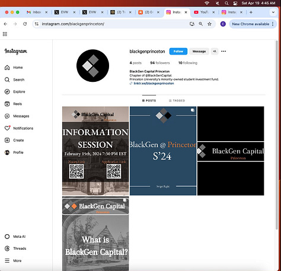Open macOS Control Center
Image resolution: width=281 pixels, height=271 pixels.
235,3
